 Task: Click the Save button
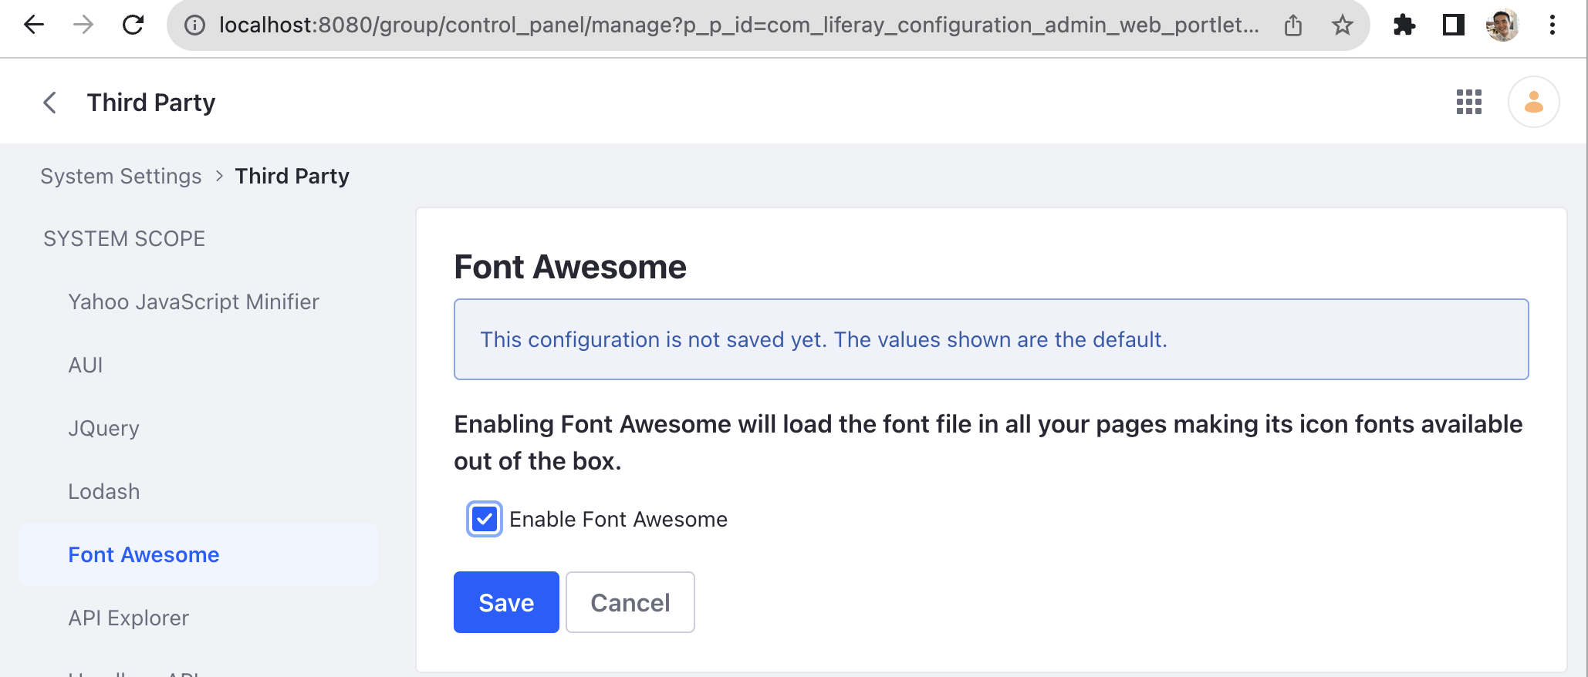pyautogui.click(x=506, y=602)
